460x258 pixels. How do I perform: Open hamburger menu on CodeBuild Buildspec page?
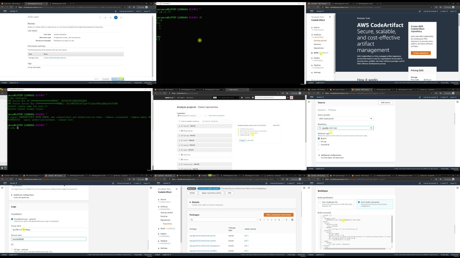(309, 188)
